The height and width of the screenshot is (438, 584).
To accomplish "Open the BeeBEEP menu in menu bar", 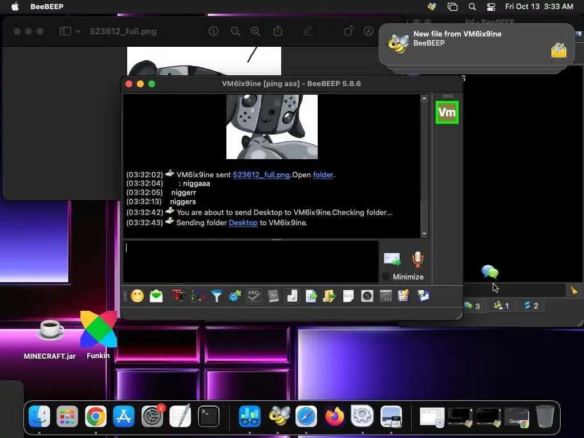I will coord(47,6).
